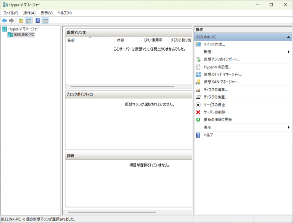Click the ディスクの検査 icon
The width and height of the screenshot is (293, 223).
click(198, 97)
